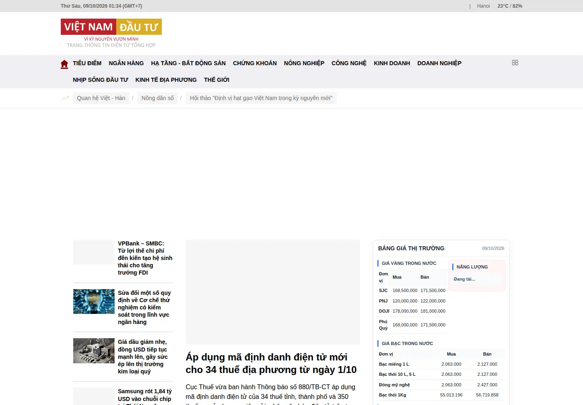This screenshot has height=405, width=583.
Task: Click the '23°C / 82%' weather reading
Action: pos(510,6)
